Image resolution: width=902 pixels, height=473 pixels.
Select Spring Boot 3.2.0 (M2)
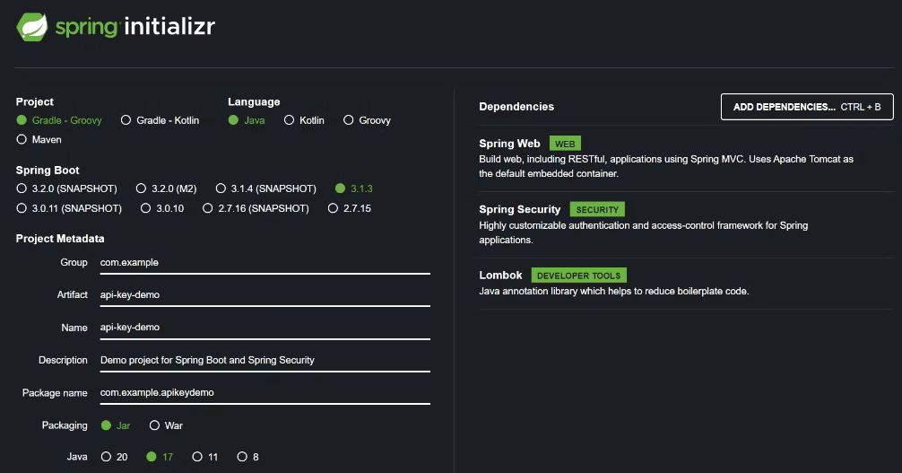pos(166,188)
